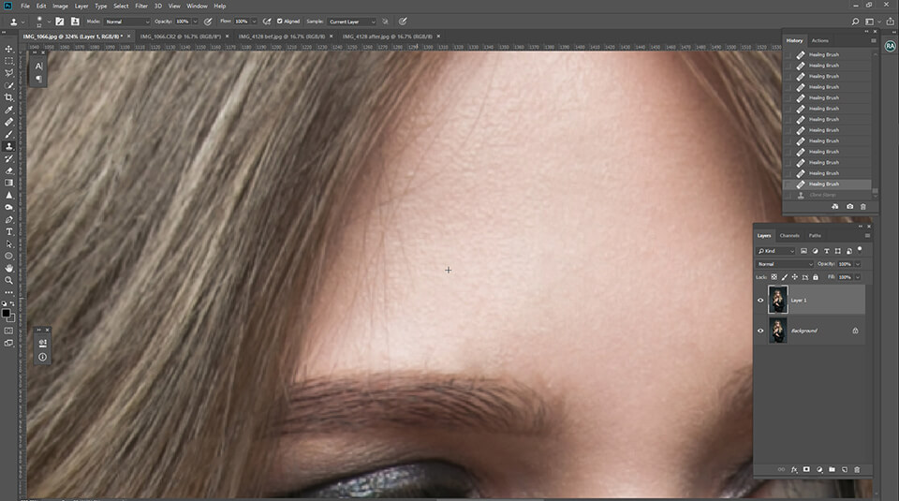Open the Filter menu
Image resolution: width=899 pixels, height=501 pixels.
[141, 6]
